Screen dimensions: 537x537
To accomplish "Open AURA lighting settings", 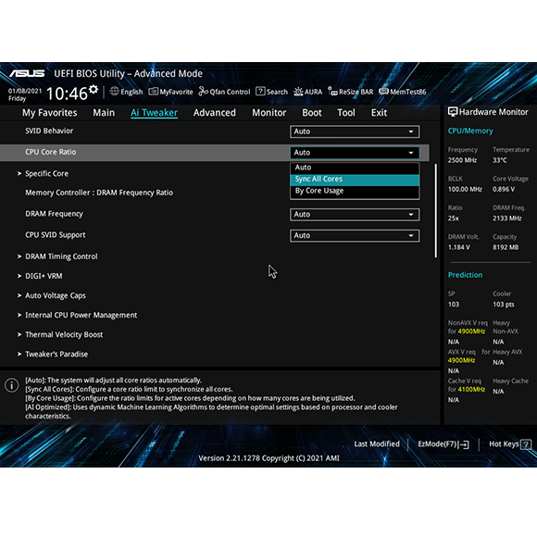I will point(308,92).
